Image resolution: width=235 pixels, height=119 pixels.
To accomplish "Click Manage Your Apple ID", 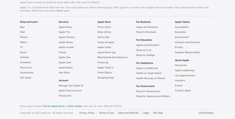I will coord(71,86).
